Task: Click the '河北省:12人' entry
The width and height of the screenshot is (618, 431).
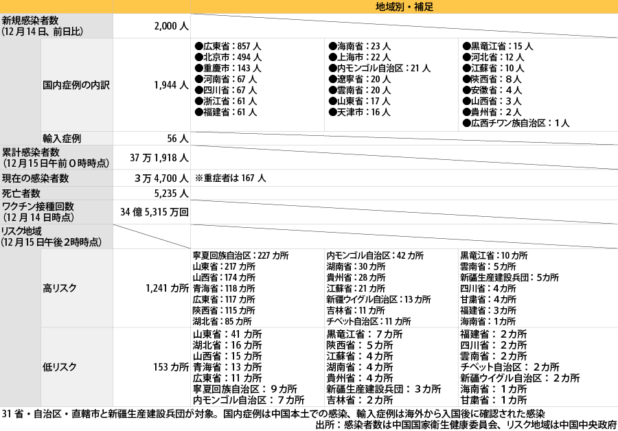Action: pos(493,58)
